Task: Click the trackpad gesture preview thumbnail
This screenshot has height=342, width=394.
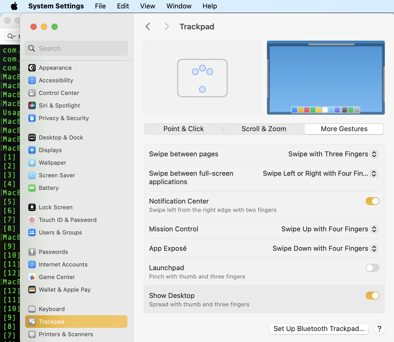Action: 203,78
